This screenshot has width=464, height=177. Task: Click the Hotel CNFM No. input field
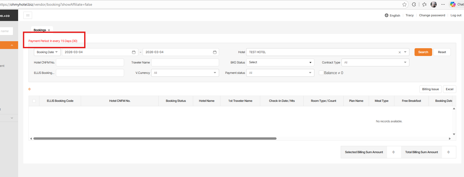[90, 62]
